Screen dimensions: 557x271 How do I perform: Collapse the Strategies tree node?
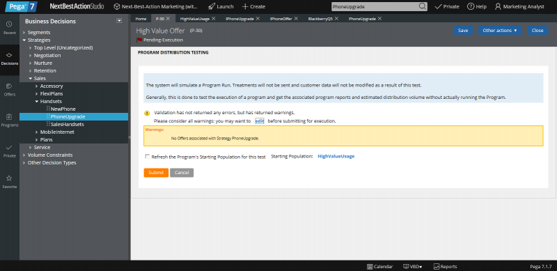24,40
